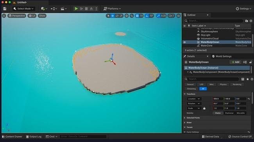Click the Details search field
Screen dimensions: 254x142
click(x=211, y=79)
